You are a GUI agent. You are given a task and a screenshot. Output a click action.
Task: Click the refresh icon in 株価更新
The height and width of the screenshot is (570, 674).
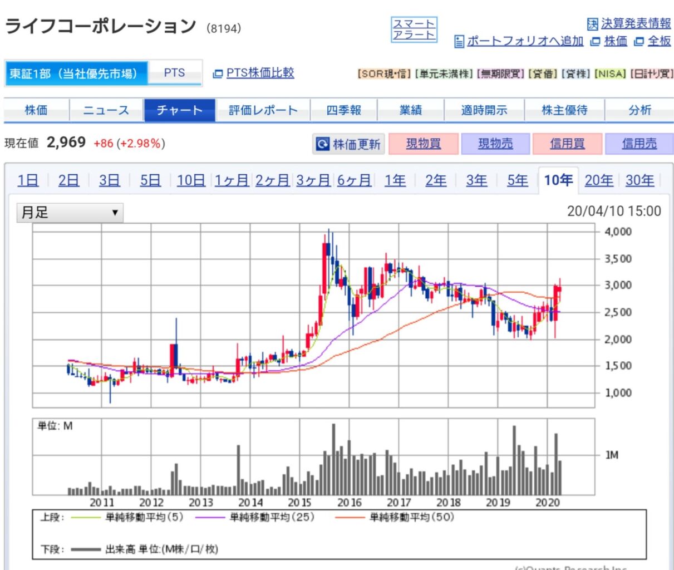[x=323, y=144]
